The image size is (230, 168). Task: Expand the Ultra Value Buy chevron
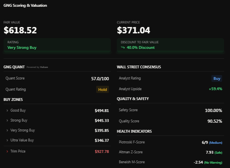pyautogui.click(x=7, y=140)
